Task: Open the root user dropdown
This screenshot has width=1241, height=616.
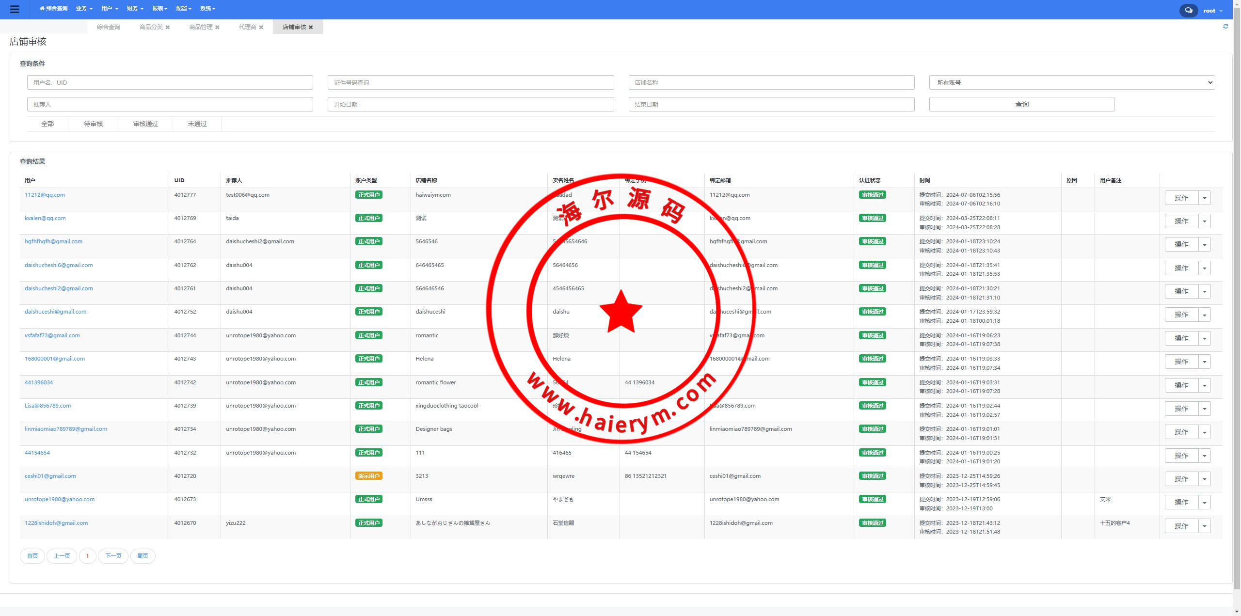Action: click(1213, 11)
